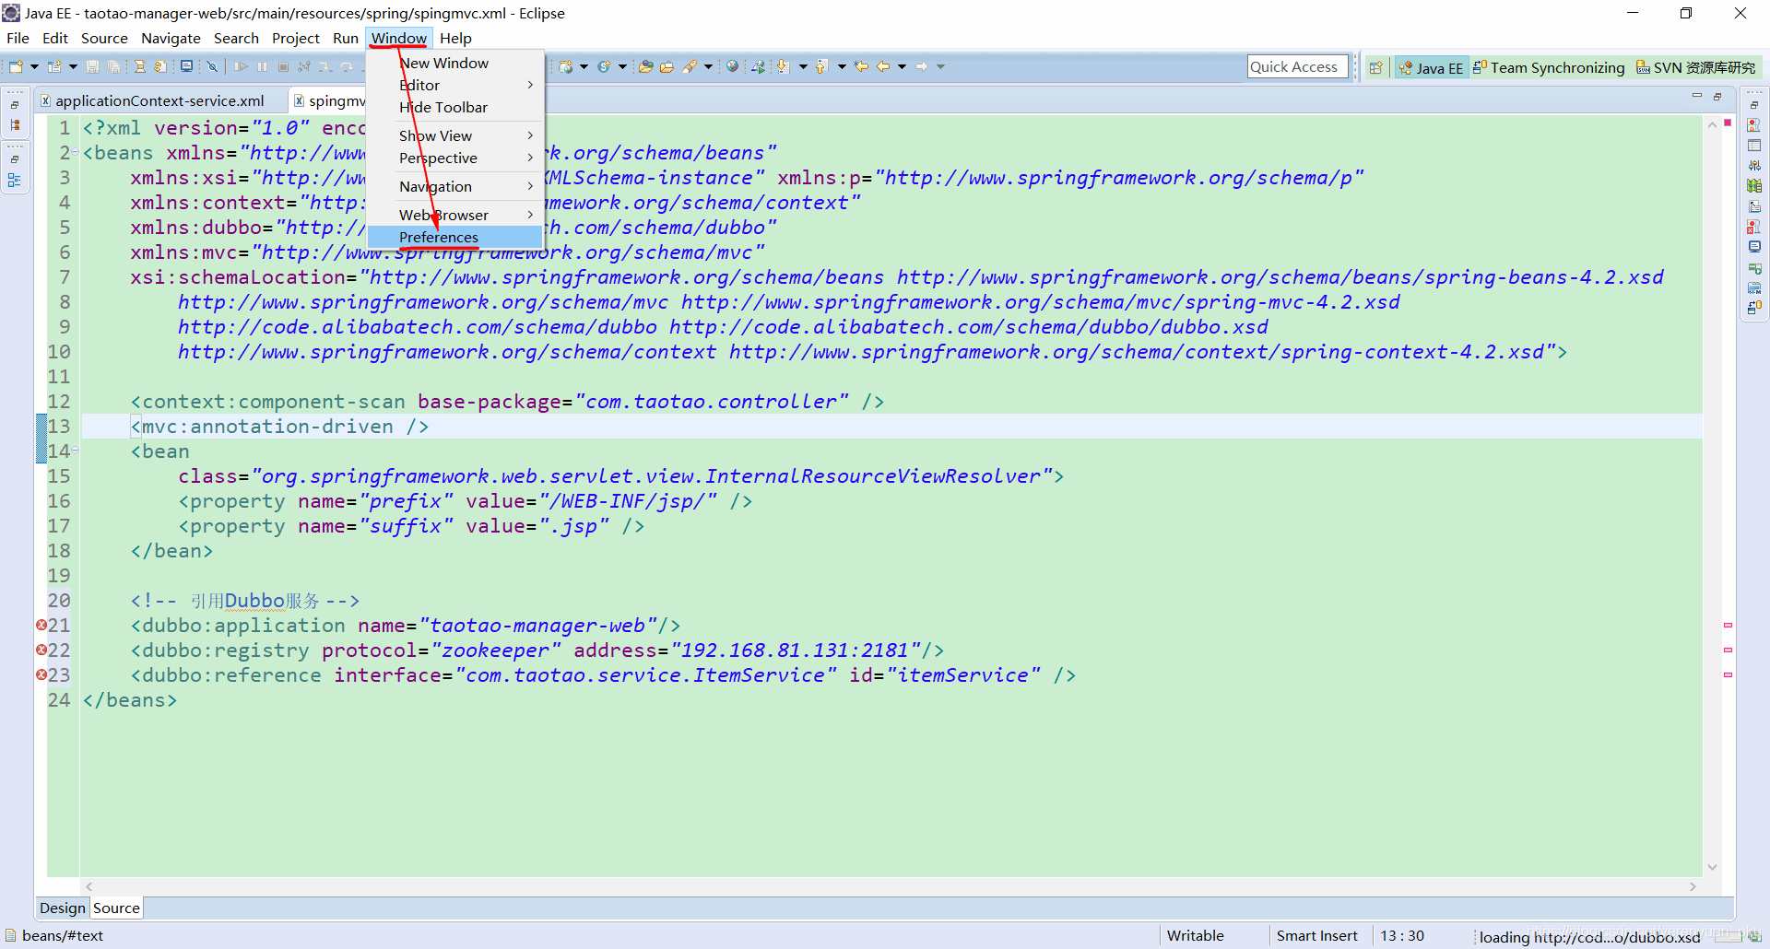Click the error marker on line 23
1770x949 pixels.
click(x=41, y=674)
